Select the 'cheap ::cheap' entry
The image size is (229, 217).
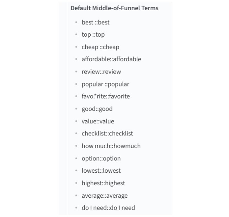(100, 47)
